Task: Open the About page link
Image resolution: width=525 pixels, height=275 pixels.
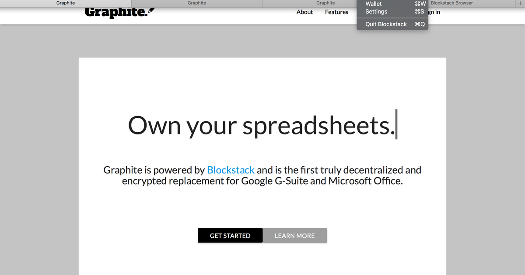Action: point(304,12)
